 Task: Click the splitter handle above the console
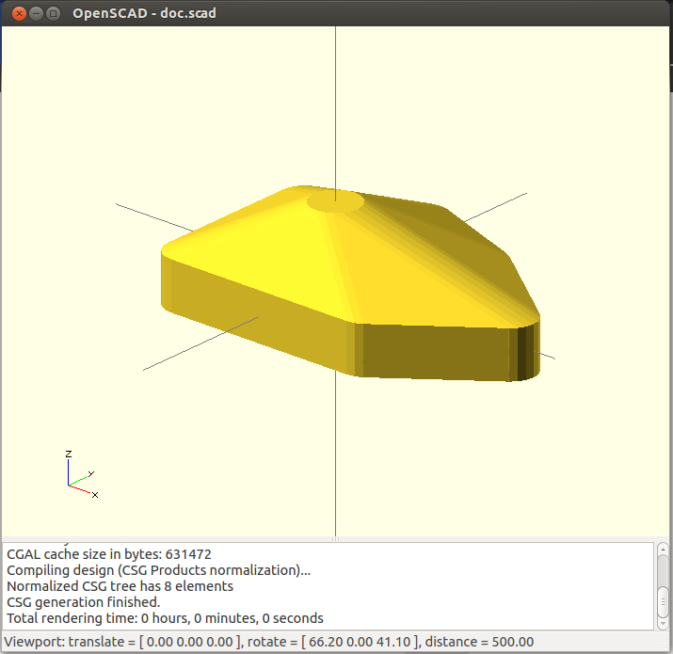pos(336,539)
